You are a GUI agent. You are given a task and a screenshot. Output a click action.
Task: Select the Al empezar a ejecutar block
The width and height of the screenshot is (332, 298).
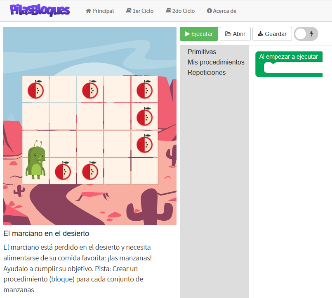click(x=288, y=57)
